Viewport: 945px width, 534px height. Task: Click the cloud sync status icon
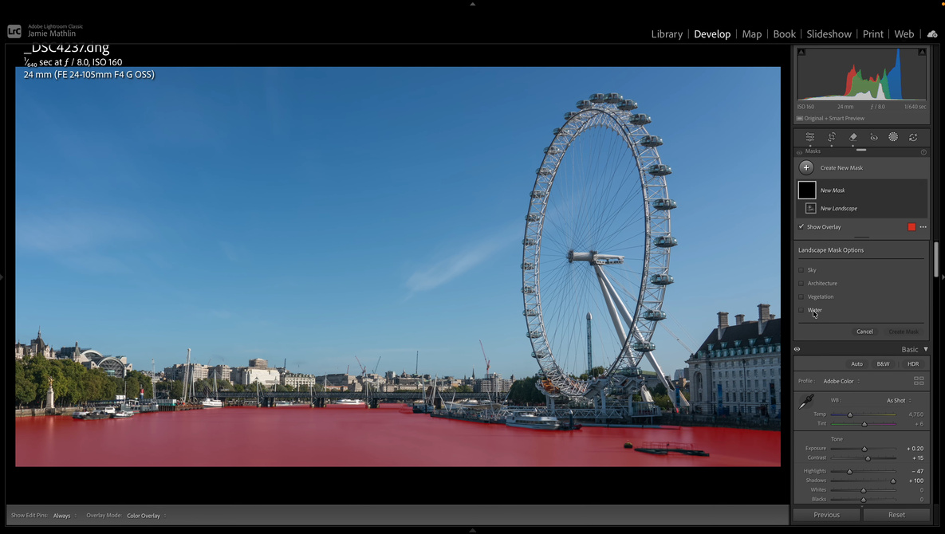tap(931, 33)
